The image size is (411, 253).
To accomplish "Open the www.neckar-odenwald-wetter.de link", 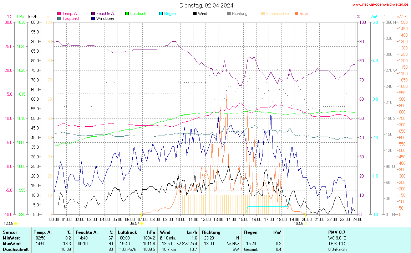I will (x=380, y=4).
